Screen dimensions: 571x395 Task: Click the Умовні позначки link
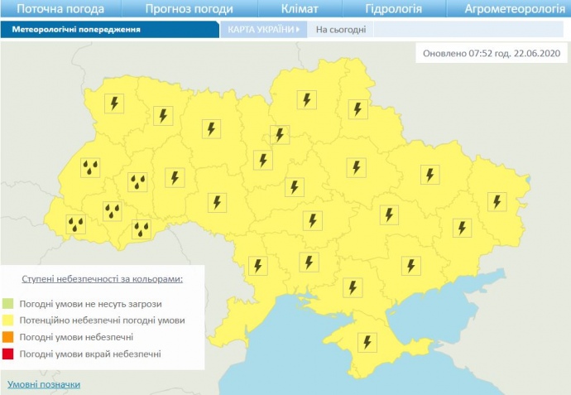coord(44,384)
